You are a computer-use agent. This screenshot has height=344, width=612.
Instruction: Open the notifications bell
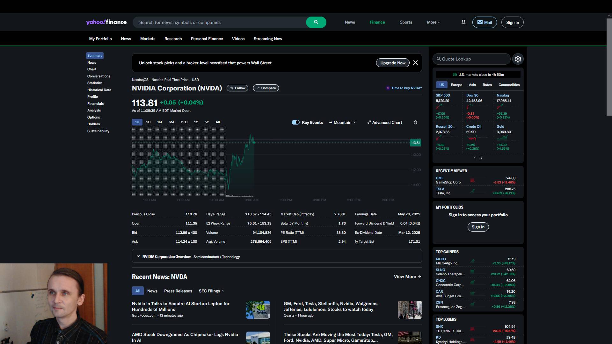(x=463, y=22)
